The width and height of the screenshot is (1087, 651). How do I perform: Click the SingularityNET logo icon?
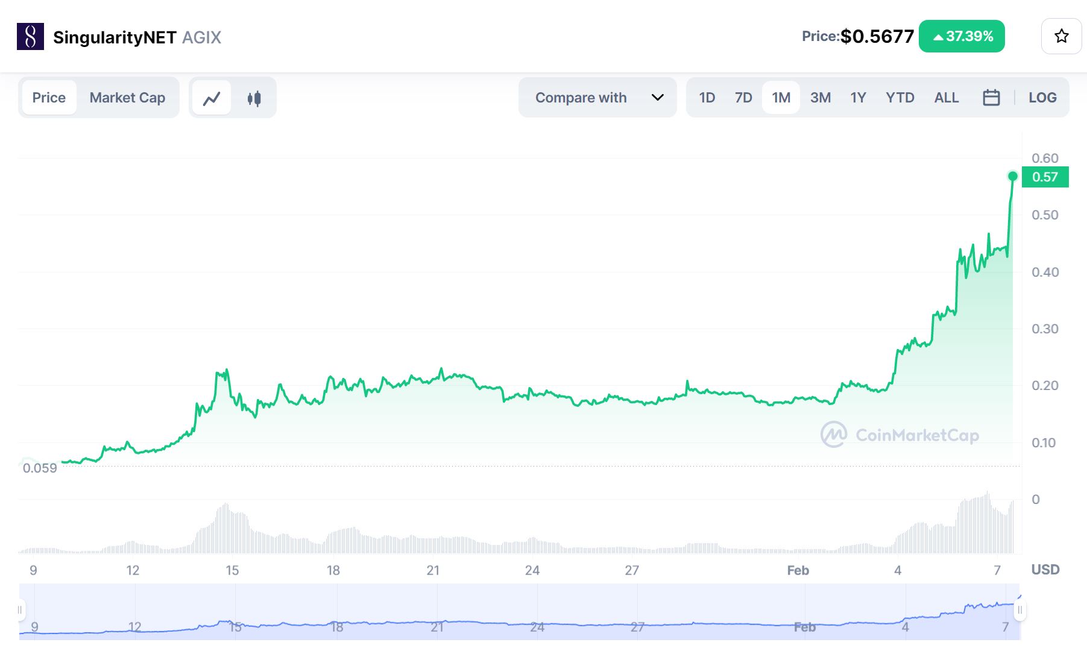click(x=30, y=37)
